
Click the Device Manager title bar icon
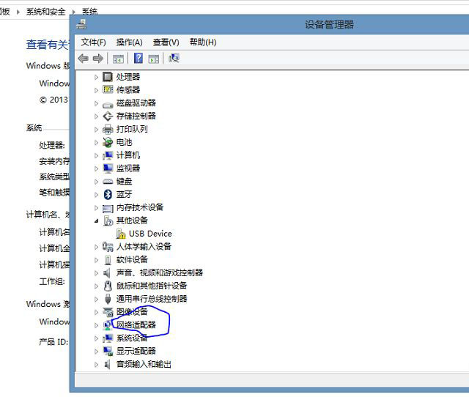tap(81, 24)
